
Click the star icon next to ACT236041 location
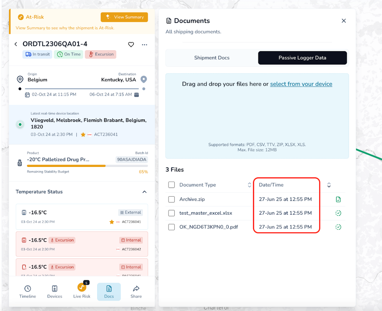coord(83,134)
